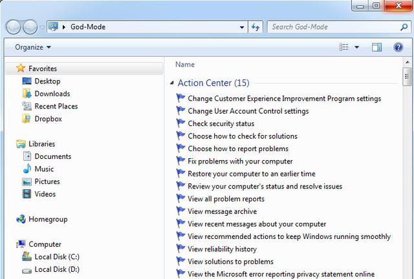Open the Videos library
Image resolution: width=414 pixels, height=279 pixels.
coord(45,194)
